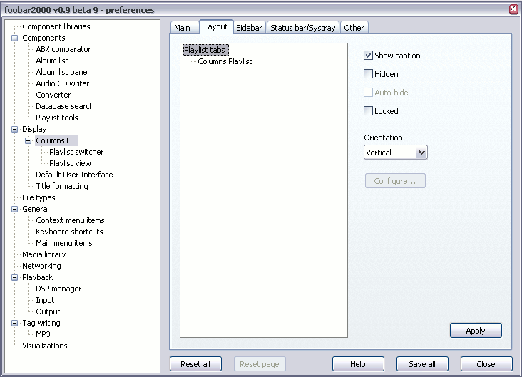The width and height of the screenshot is (522, 377).
Task: Click the Configure... button
Action: pyautogui.click(x=395, y=181)
